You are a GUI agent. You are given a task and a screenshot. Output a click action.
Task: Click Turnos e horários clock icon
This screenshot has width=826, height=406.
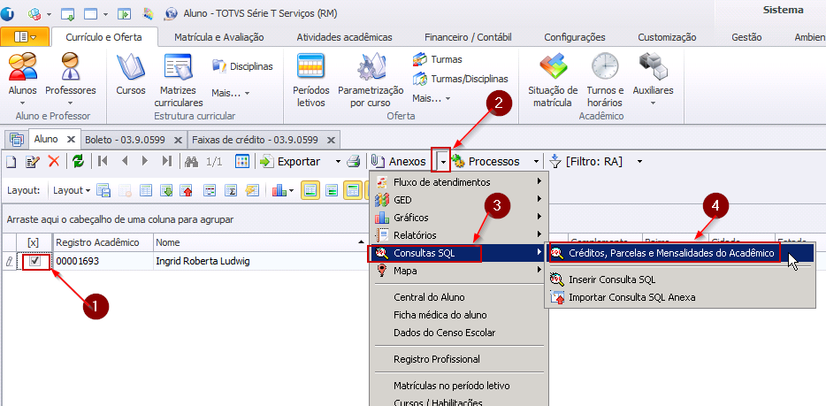605,71
